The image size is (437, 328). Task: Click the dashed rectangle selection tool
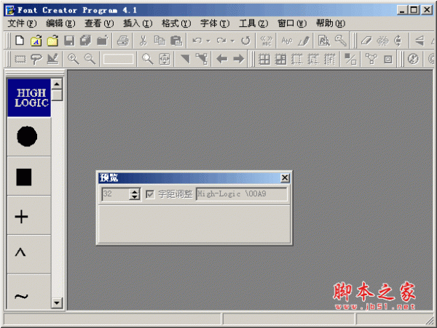20,59
